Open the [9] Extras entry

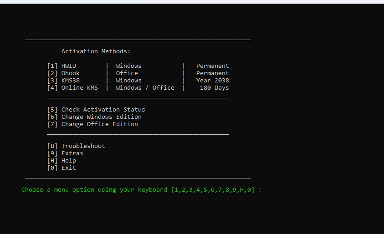pyautogui.click(x=65, y=153)
